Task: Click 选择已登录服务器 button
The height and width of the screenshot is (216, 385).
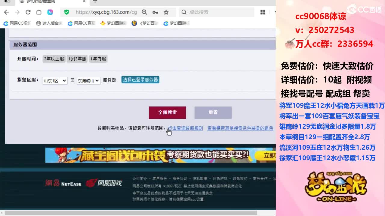Action: click(140, 79)
